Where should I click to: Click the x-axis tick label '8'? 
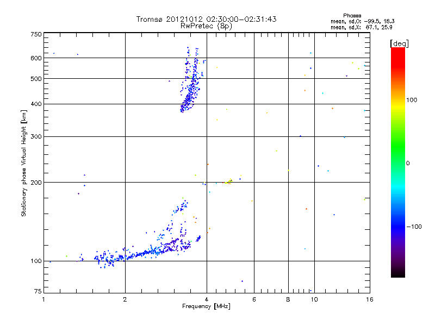point(288,299)
